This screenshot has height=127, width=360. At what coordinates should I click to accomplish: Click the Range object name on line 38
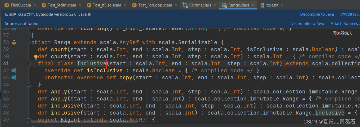[x=62, y=43]
